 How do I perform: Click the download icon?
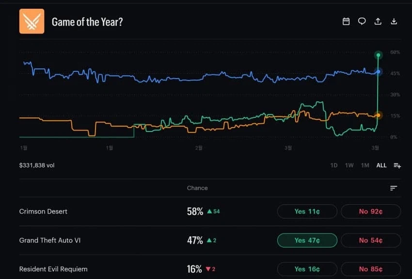pyautogui.click(x=394, y=21)
